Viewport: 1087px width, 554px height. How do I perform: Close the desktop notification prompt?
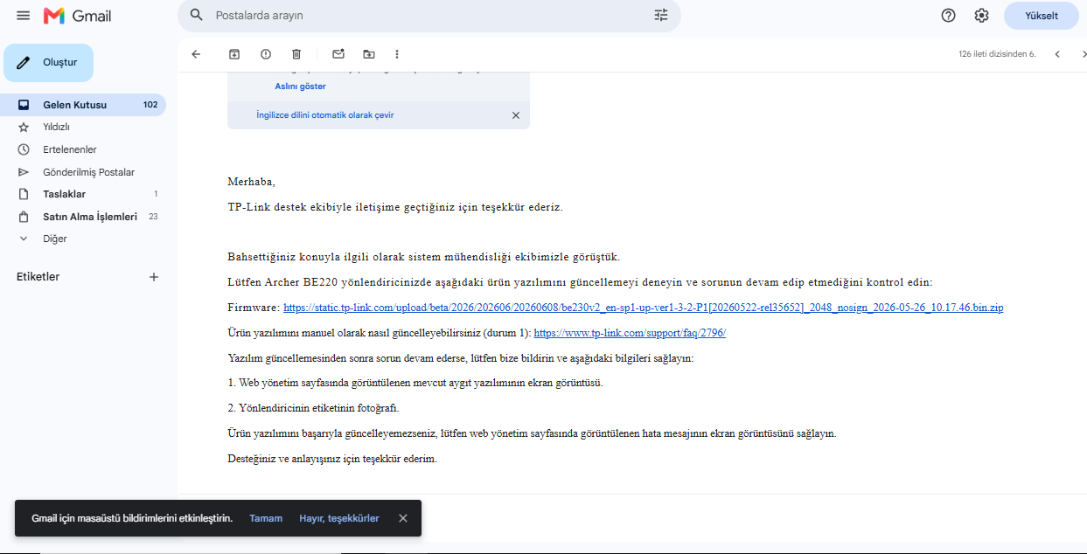(403, 518)
